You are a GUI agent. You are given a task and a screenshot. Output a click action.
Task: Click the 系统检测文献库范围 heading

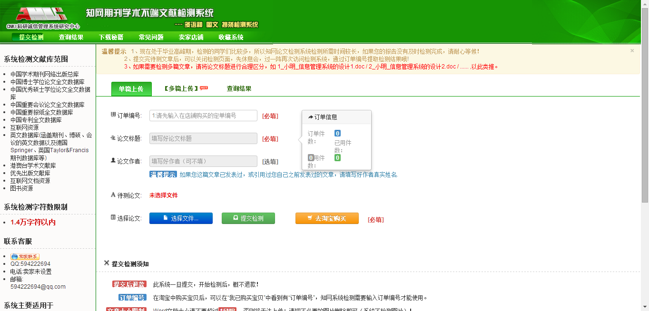click(x=36, y=59)
